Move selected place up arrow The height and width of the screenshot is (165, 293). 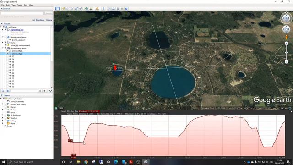[40, 91]
